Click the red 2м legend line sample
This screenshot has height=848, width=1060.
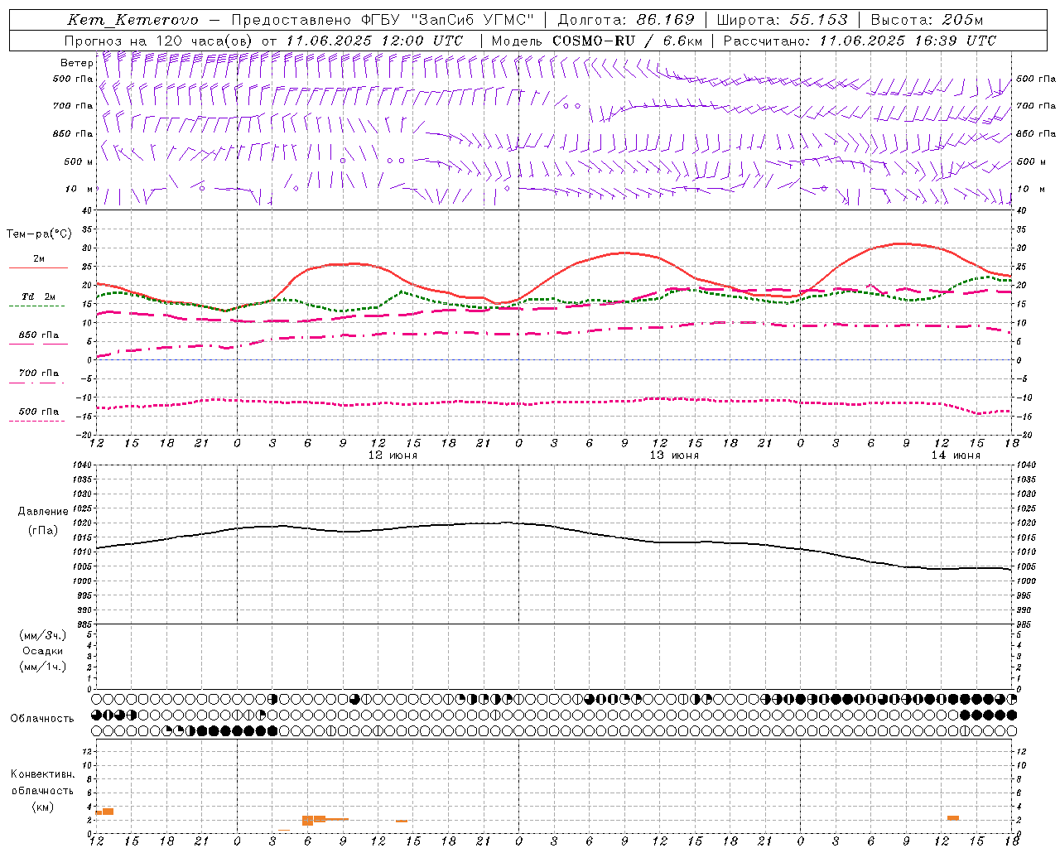coord(38,268)
